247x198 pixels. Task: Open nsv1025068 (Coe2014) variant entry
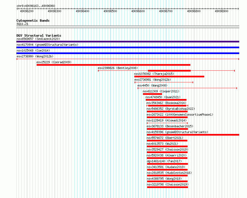pyautogui.click(x=33, y=50)
